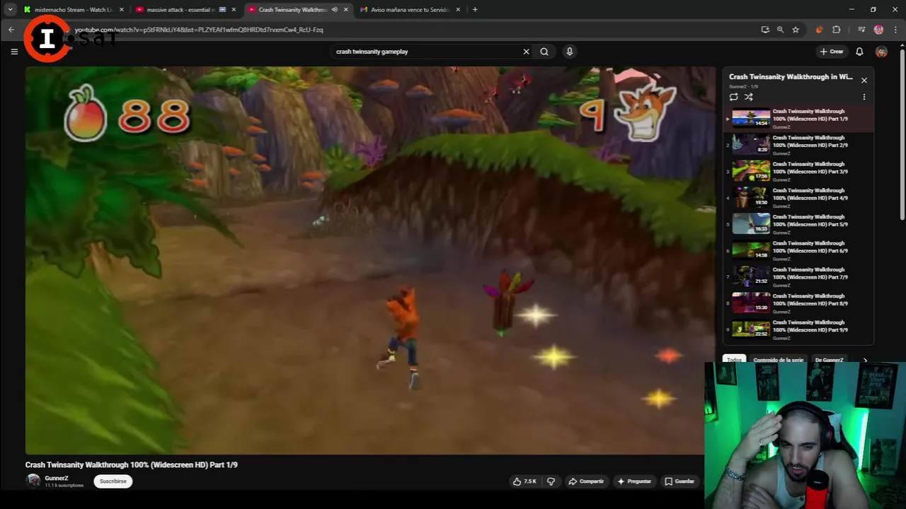Close the misternacho Stream tab

click(122, 10)
